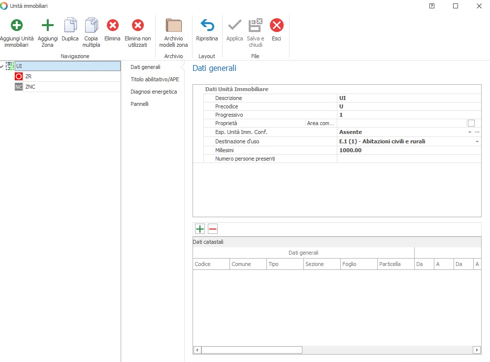This screenshot has height=362, width=490.
Task: Switch to the Titolo abilitativo/APE section
Action: (x=155, y=79)
